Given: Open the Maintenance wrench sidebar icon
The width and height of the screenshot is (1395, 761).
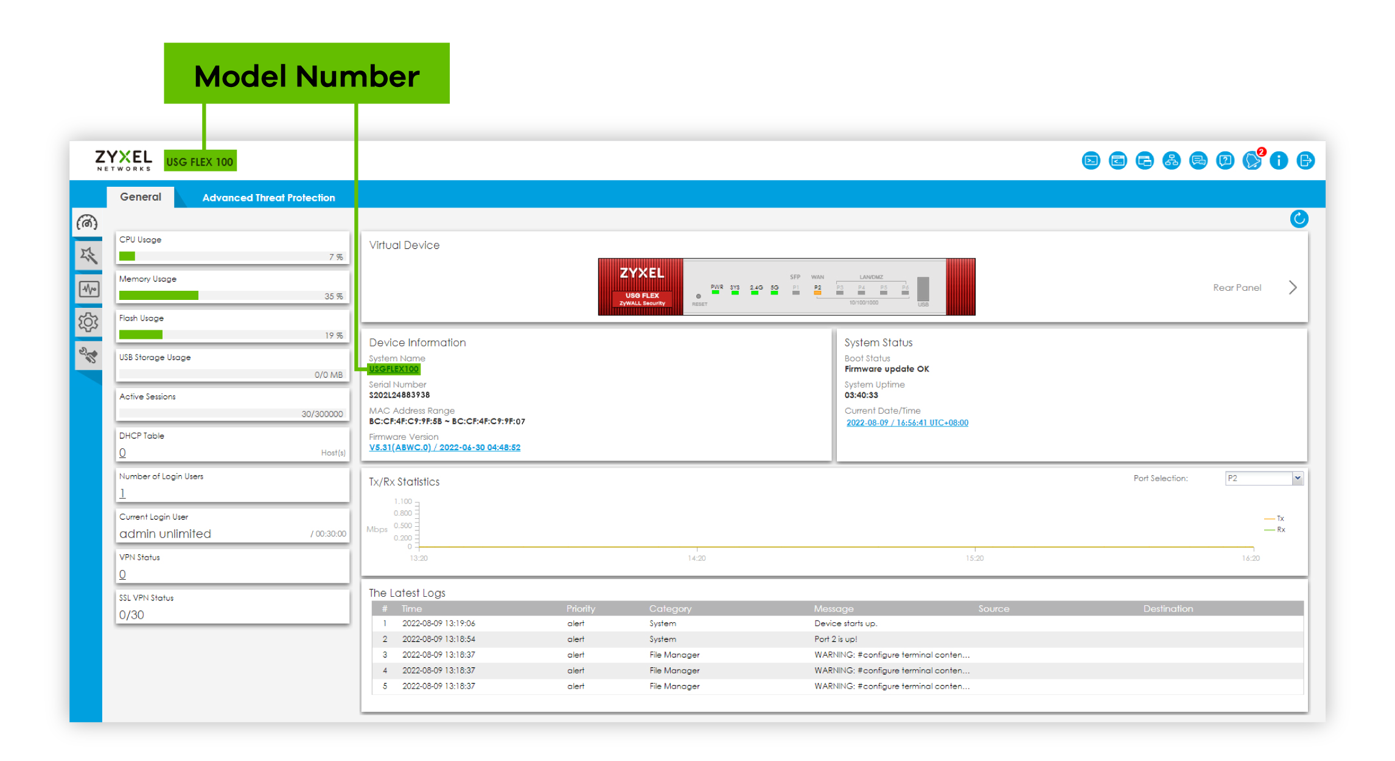Looking at the screenshot, I should (x=88, y=355).
